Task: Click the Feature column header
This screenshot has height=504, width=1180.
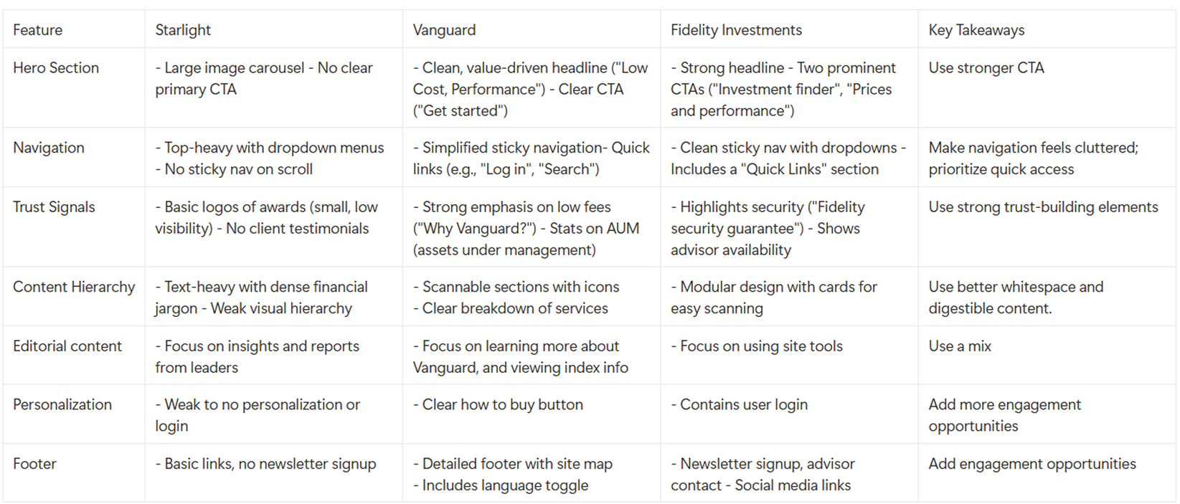Action: point(38,30)
